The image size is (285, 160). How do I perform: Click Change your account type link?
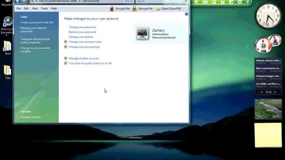click(84, 47)
